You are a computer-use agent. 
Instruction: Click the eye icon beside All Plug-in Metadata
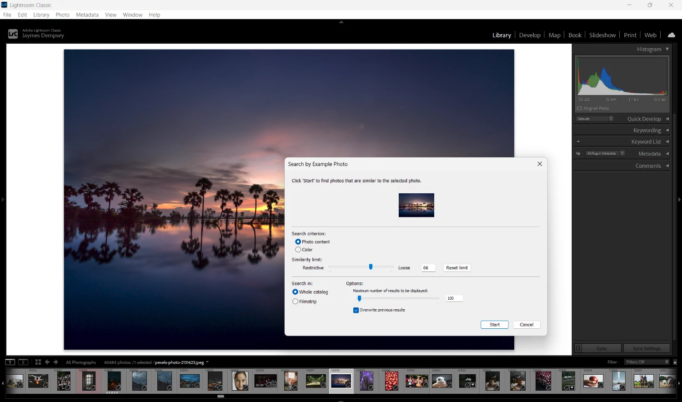point(578,153)
